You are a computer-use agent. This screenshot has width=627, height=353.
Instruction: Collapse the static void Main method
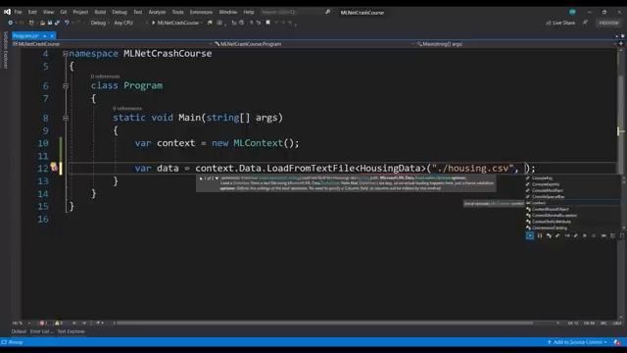[66, 118]
